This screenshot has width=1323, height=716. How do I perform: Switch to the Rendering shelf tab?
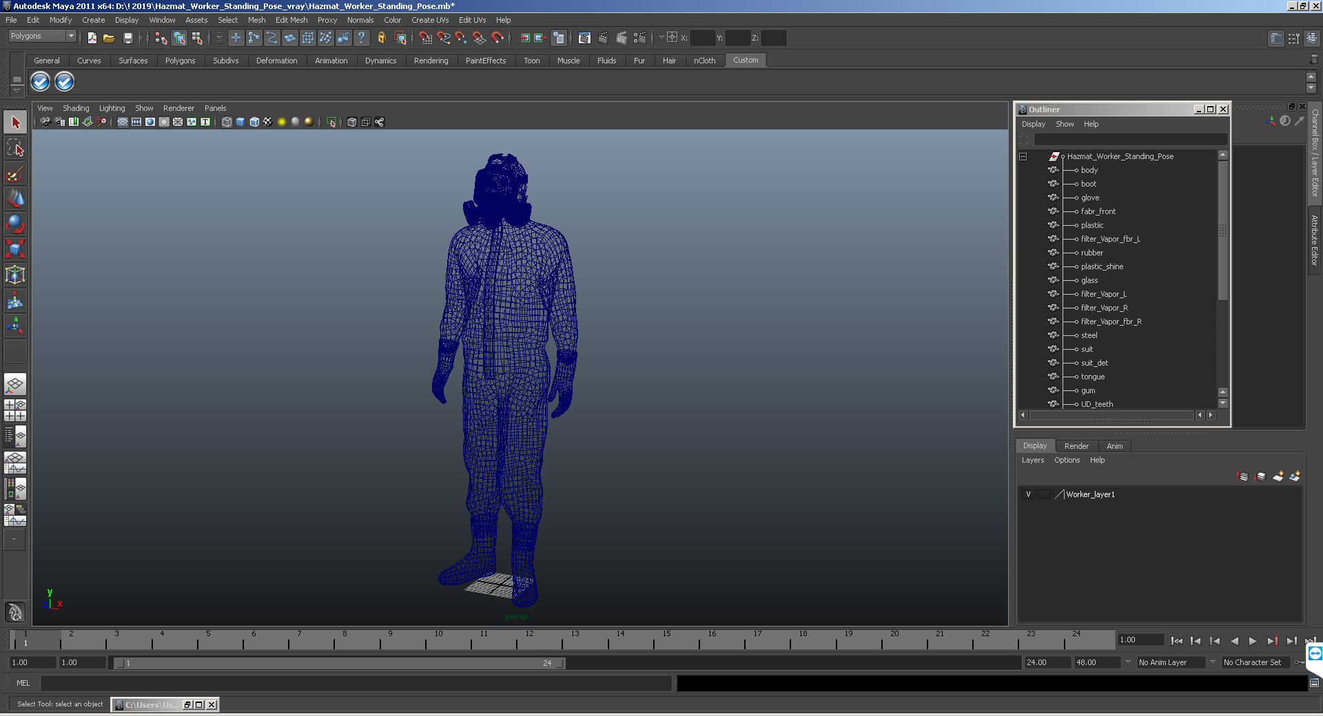tap(431, 61)
